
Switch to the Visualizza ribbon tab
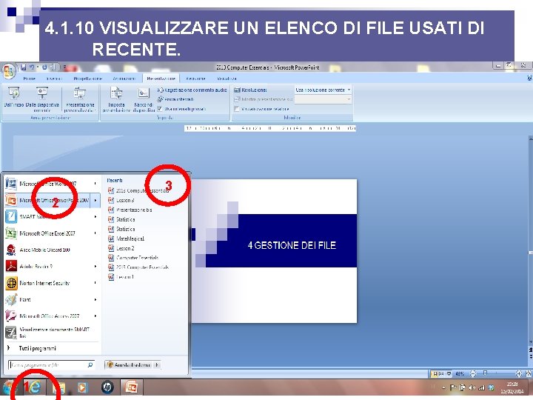[227, 79]
